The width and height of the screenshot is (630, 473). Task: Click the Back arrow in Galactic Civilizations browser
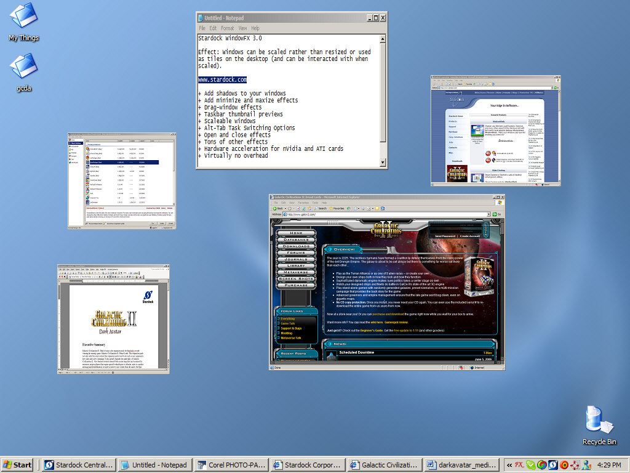click(275, 208)
